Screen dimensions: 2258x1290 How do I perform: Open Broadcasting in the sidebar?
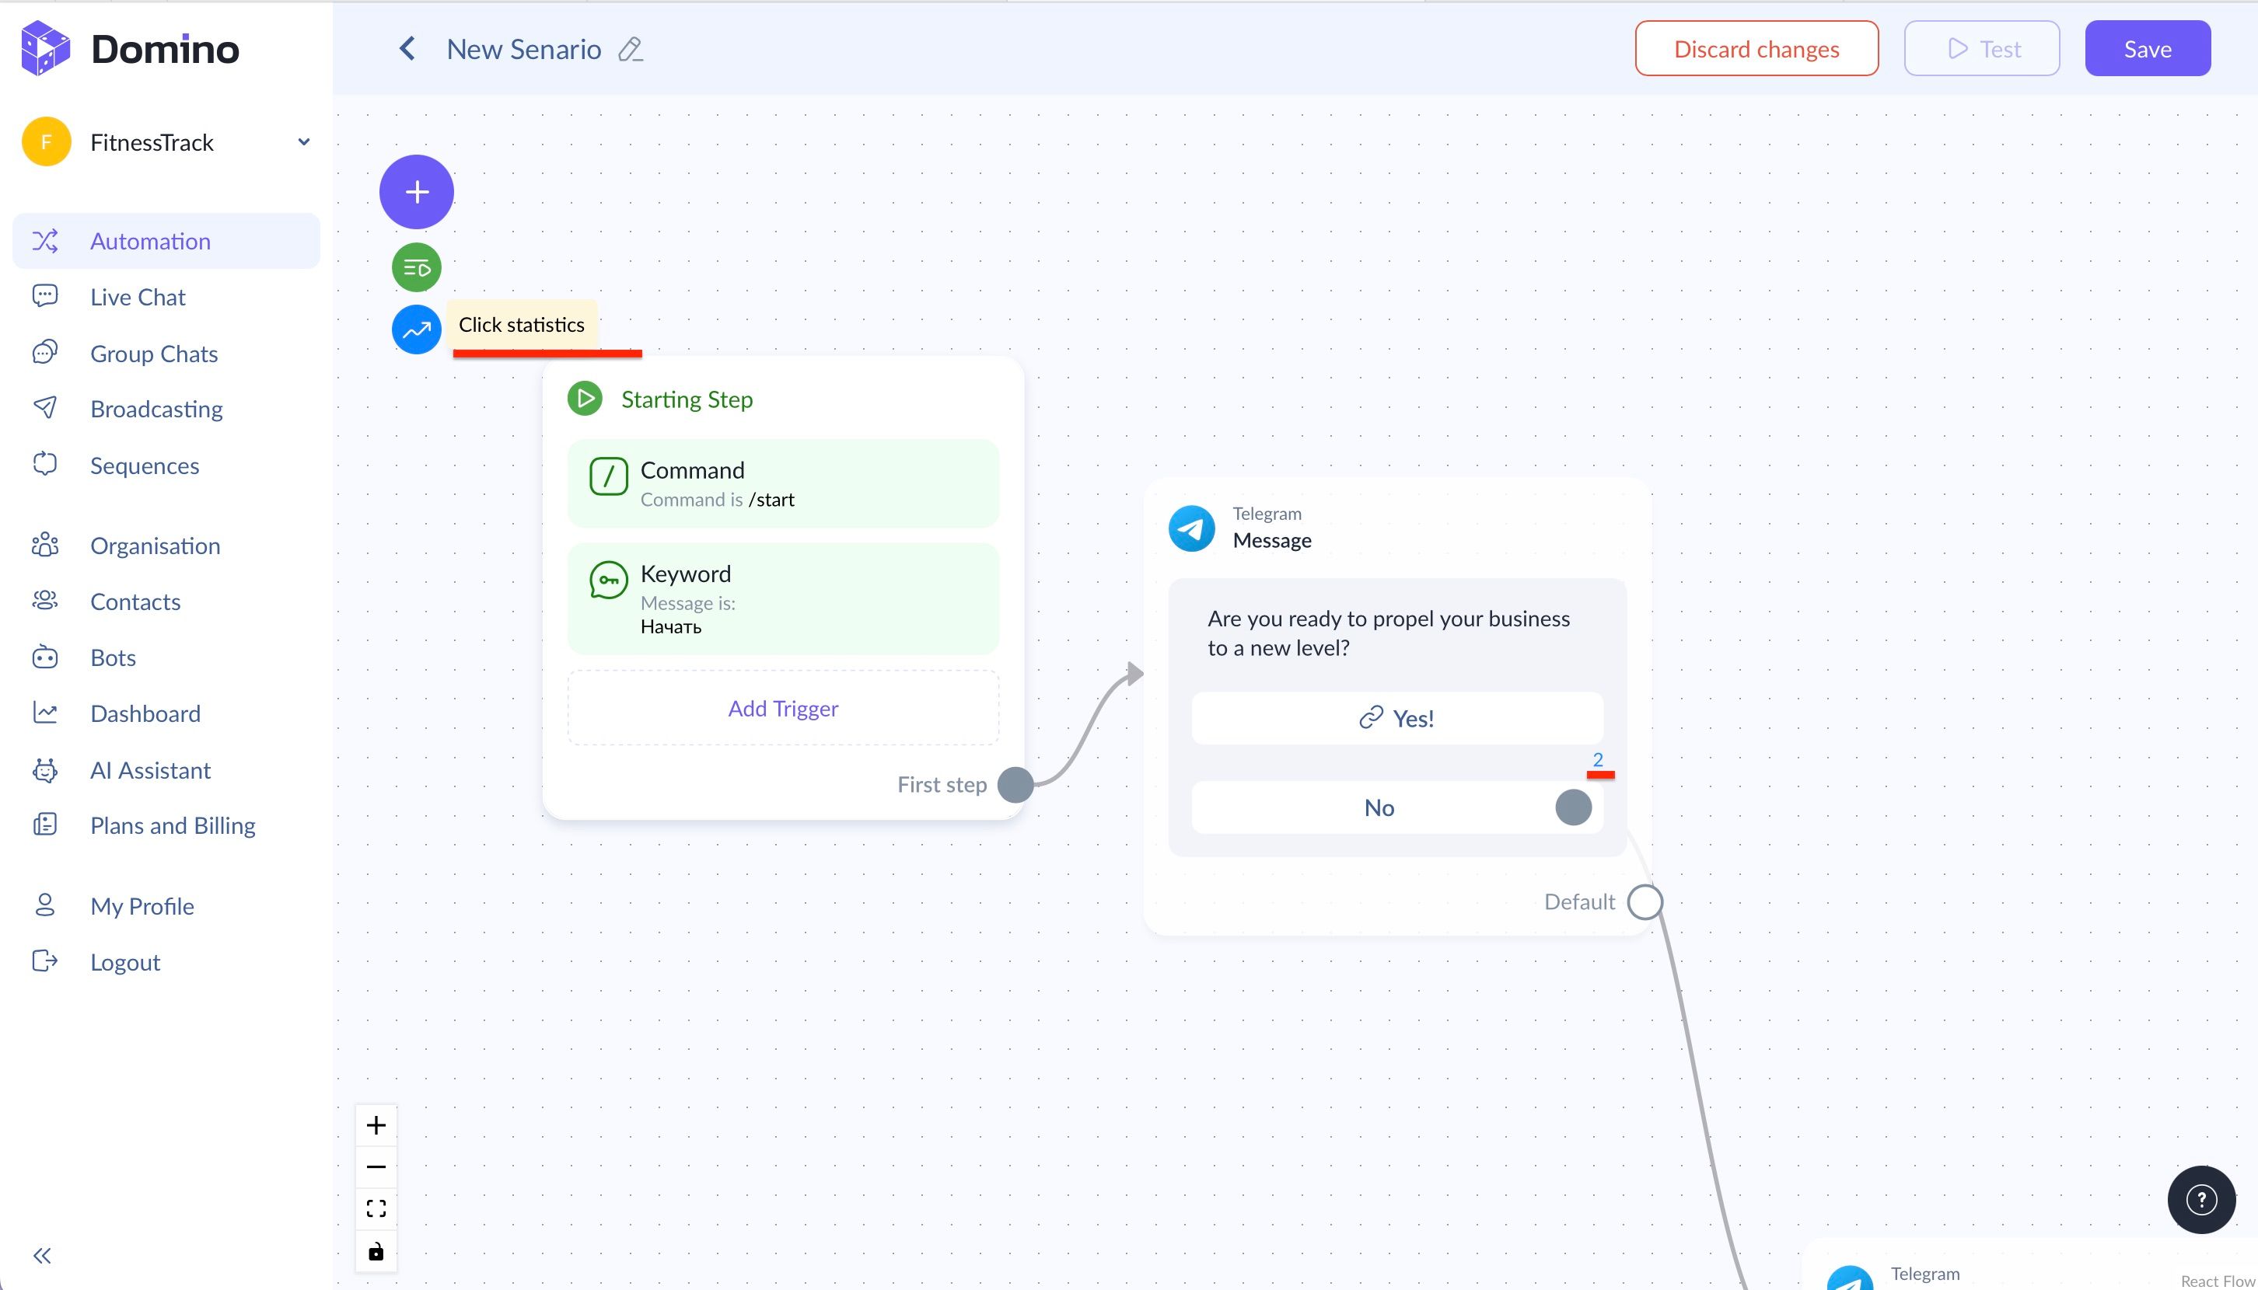tap(156, 410)
